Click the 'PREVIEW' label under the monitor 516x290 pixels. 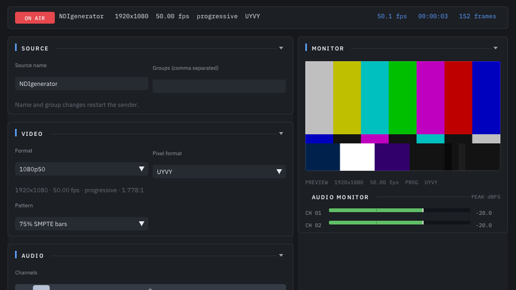point(316,182)
